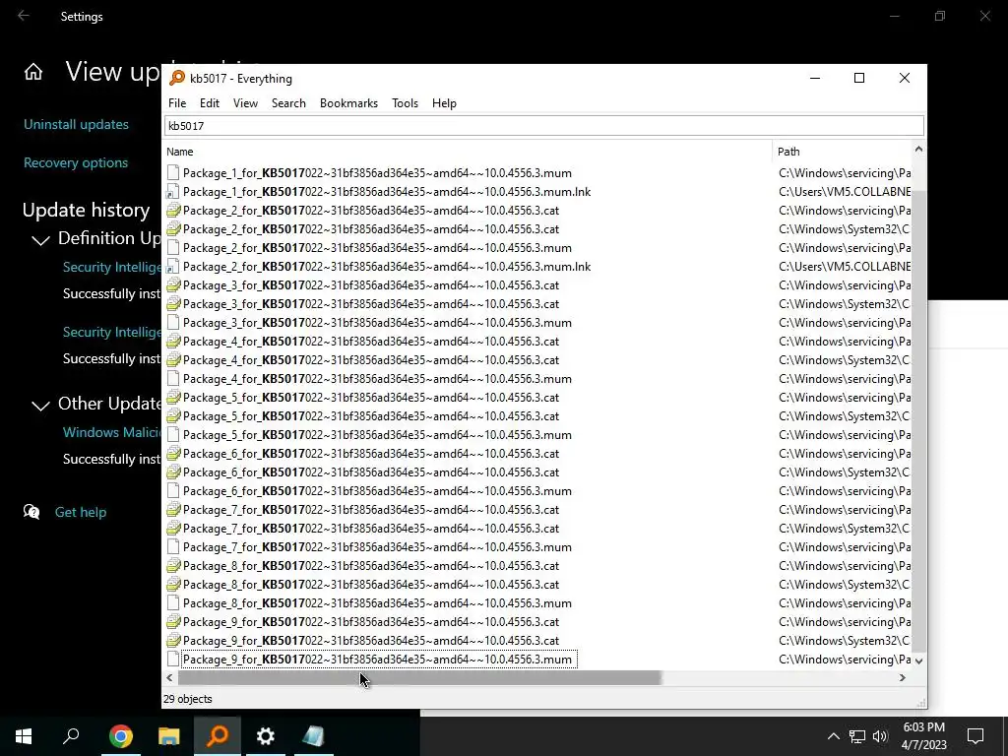Open the Uninstall updates link in Settings

[x=76, y=124]
